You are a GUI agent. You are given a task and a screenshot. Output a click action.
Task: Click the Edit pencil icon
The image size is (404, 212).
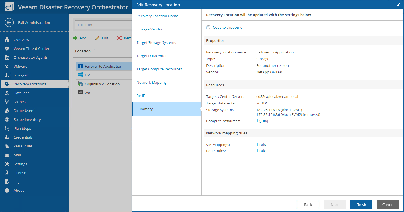[97, 38]
